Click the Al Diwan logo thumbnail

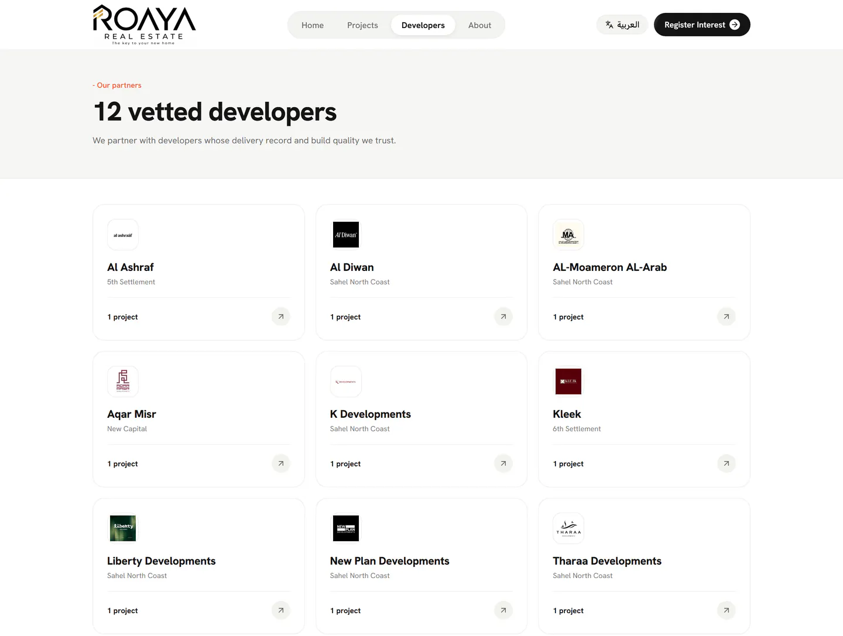[346, 235]
